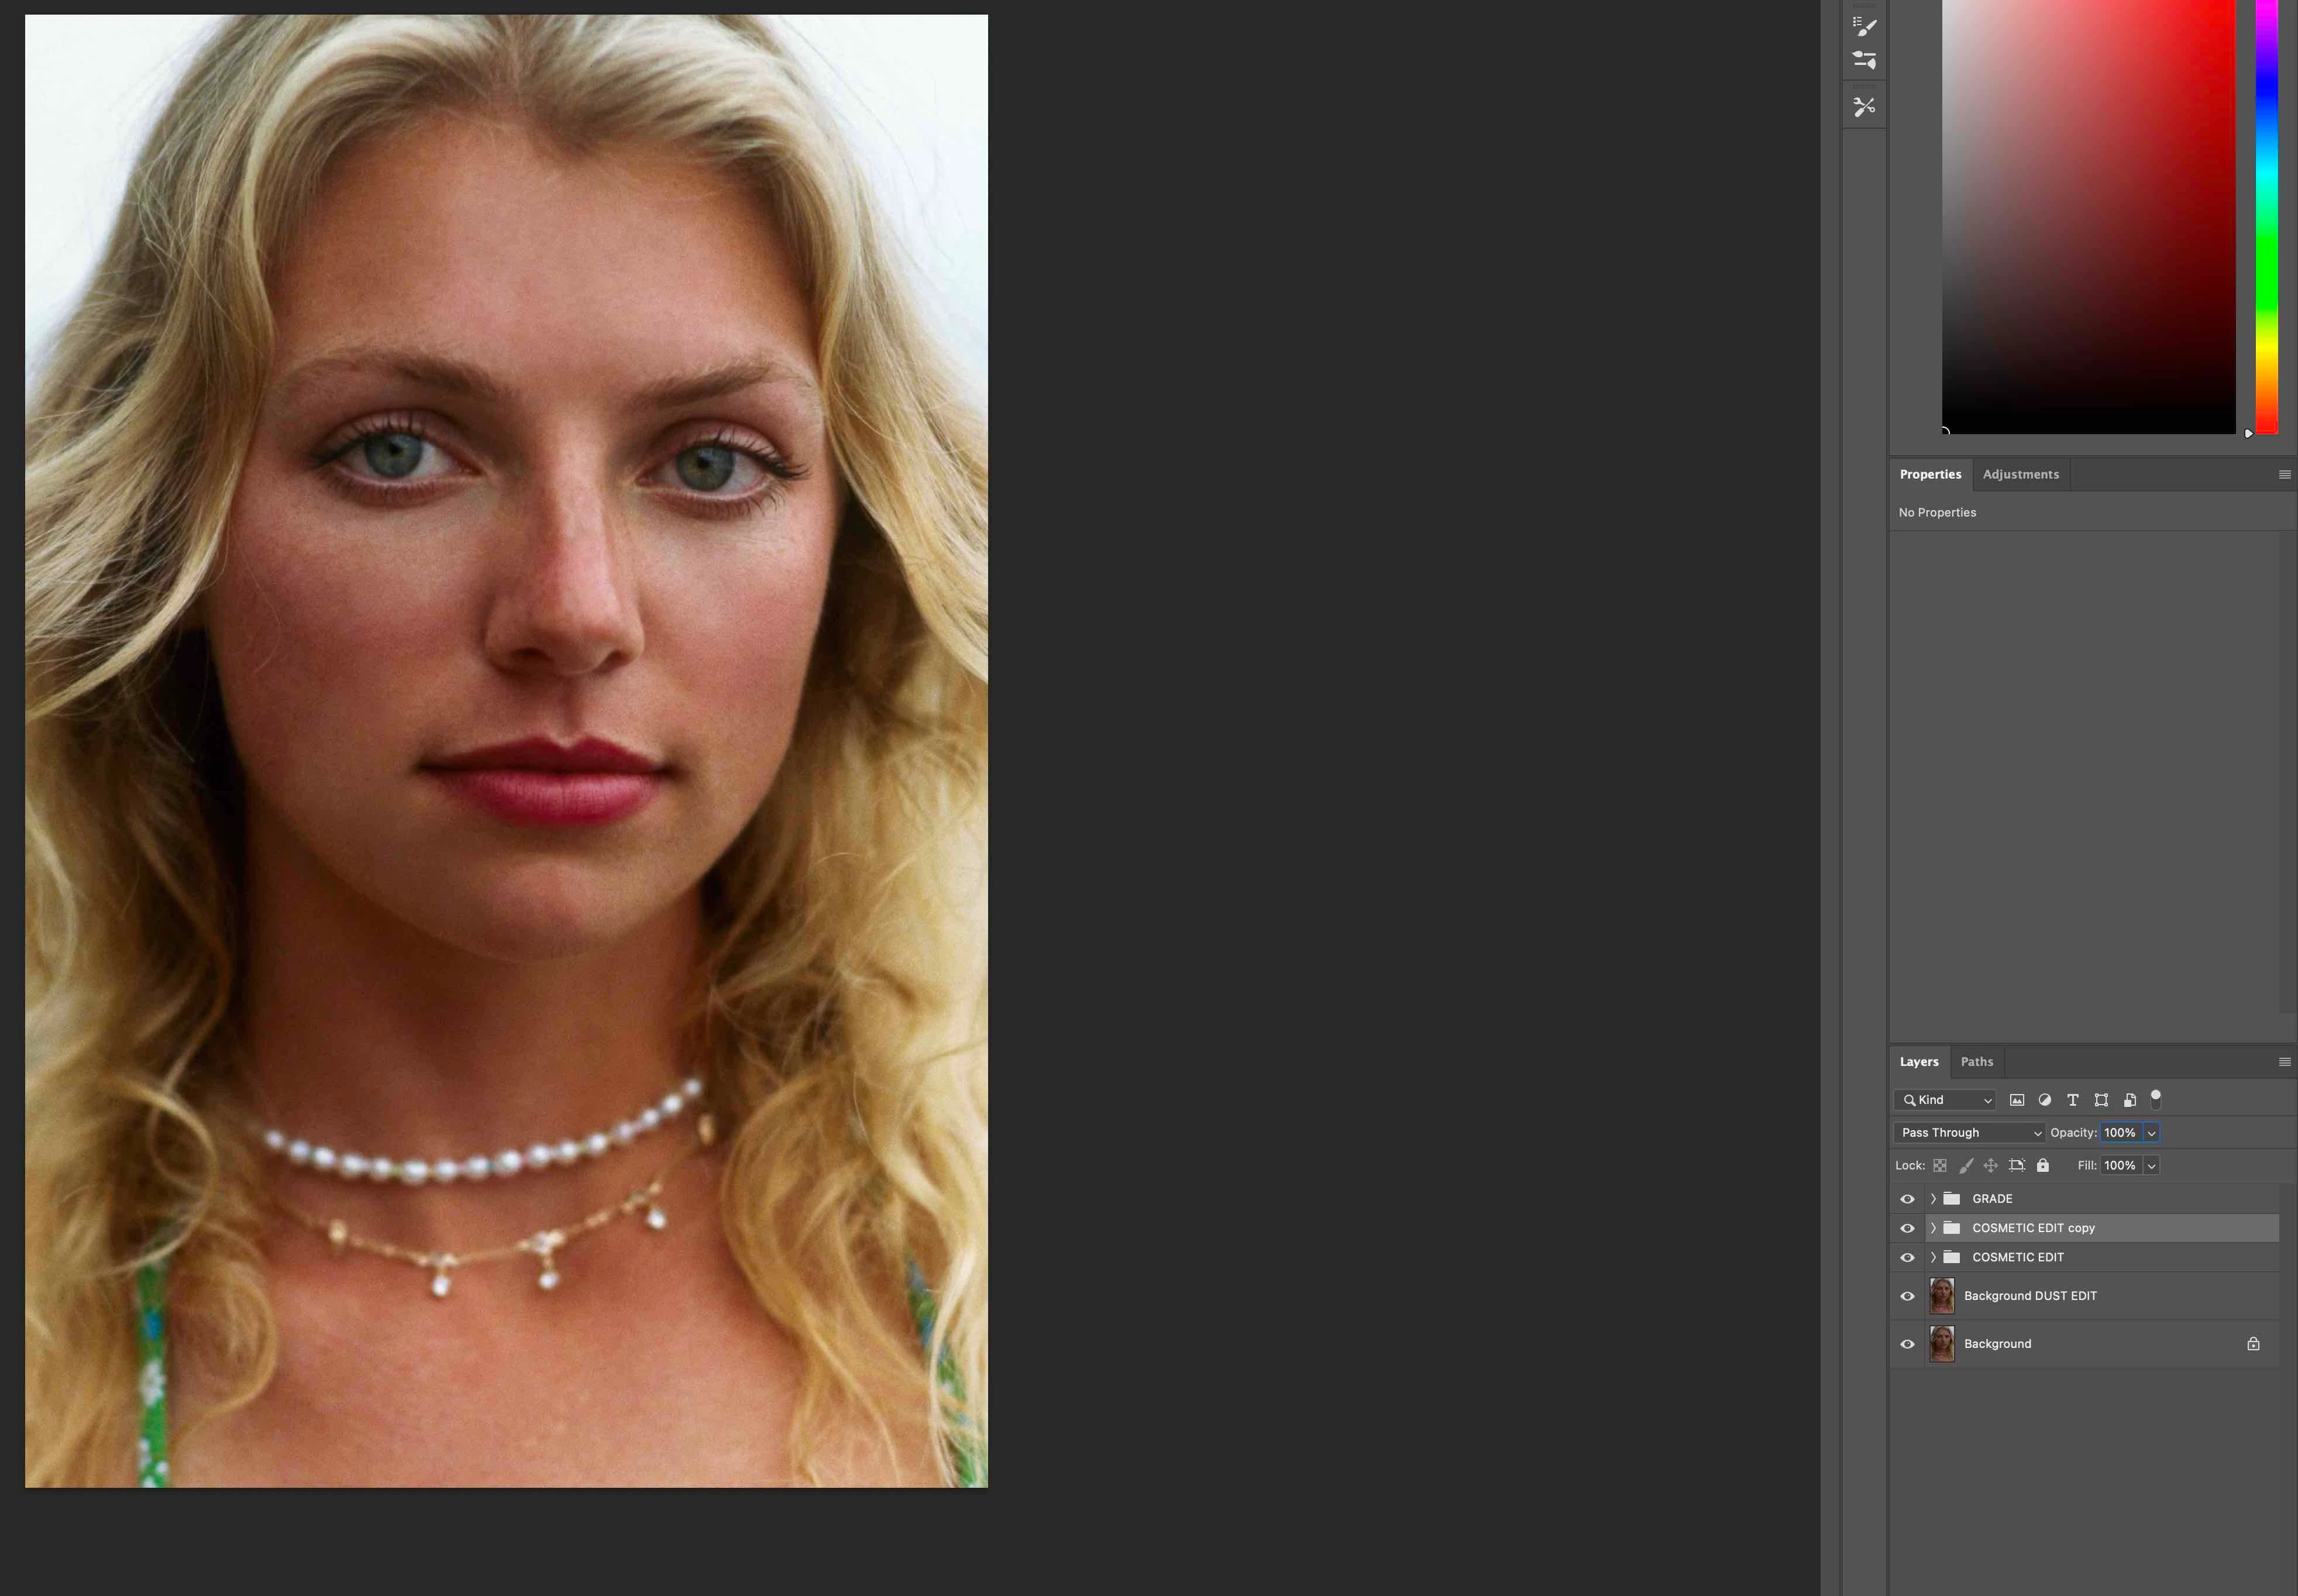
Task: Open the Tool Presets panel icon
Action: click(1864, 106)
